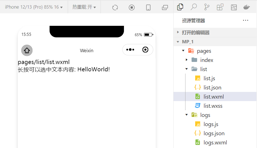Viewport: 257px width, 148px height.
Task: Select list.wxml file
Action: coord(215,97)
